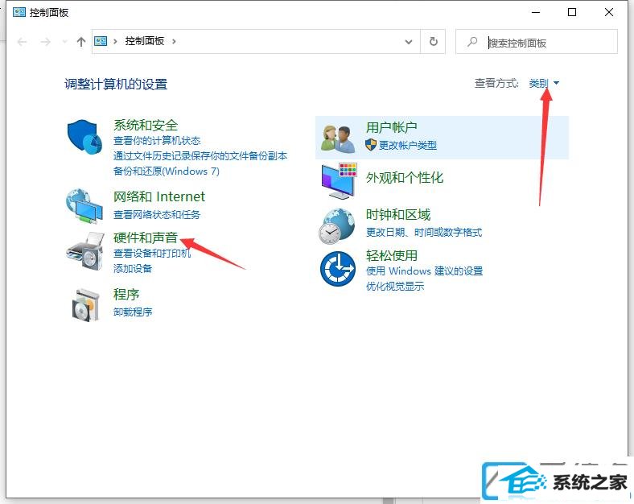The width and height of the screenshot is (634, 504).
Task: Open 备份和还原(Windows 7) link
Action: (x=167, y=171)
